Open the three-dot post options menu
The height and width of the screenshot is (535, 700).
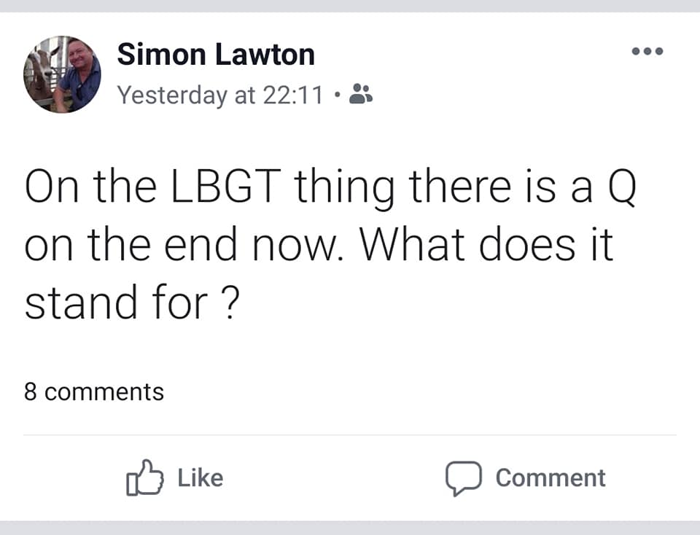pyautogui.click(x=647, y=51)
